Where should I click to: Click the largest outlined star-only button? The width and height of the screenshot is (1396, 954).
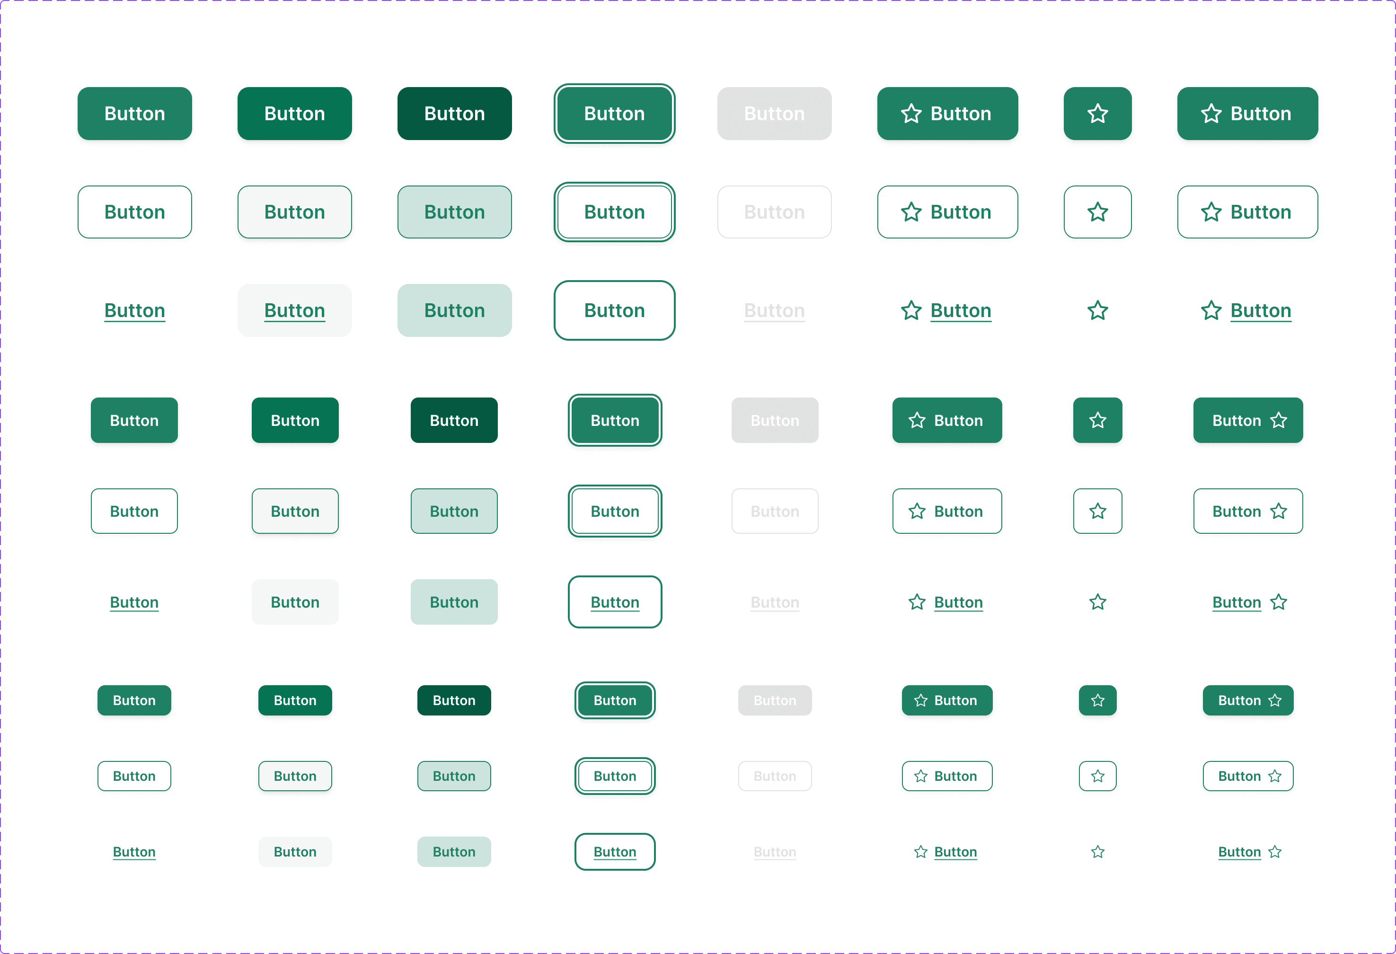(x=1097, y=212)
